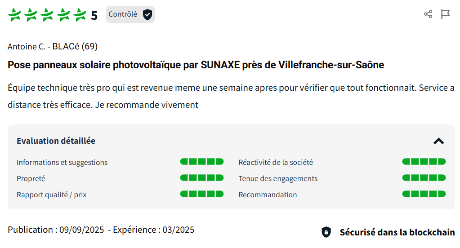Screen dimensions: 460x248
Task: Click the Propreté rating bar
Action: [x=201, y=178]
